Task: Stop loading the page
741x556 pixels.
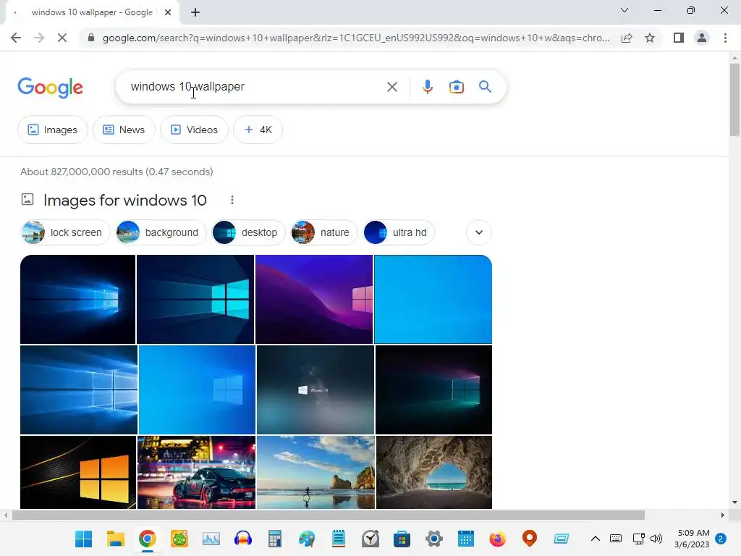Action: [x=62, y=38]
